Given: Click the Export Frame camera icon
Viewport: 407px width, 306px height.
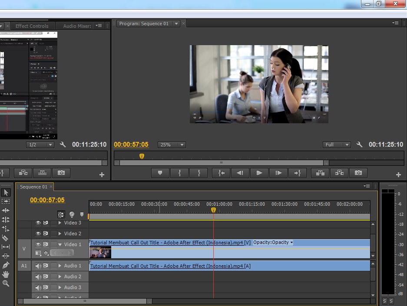Looking at the screenshot, I should [x=358, y=173].
